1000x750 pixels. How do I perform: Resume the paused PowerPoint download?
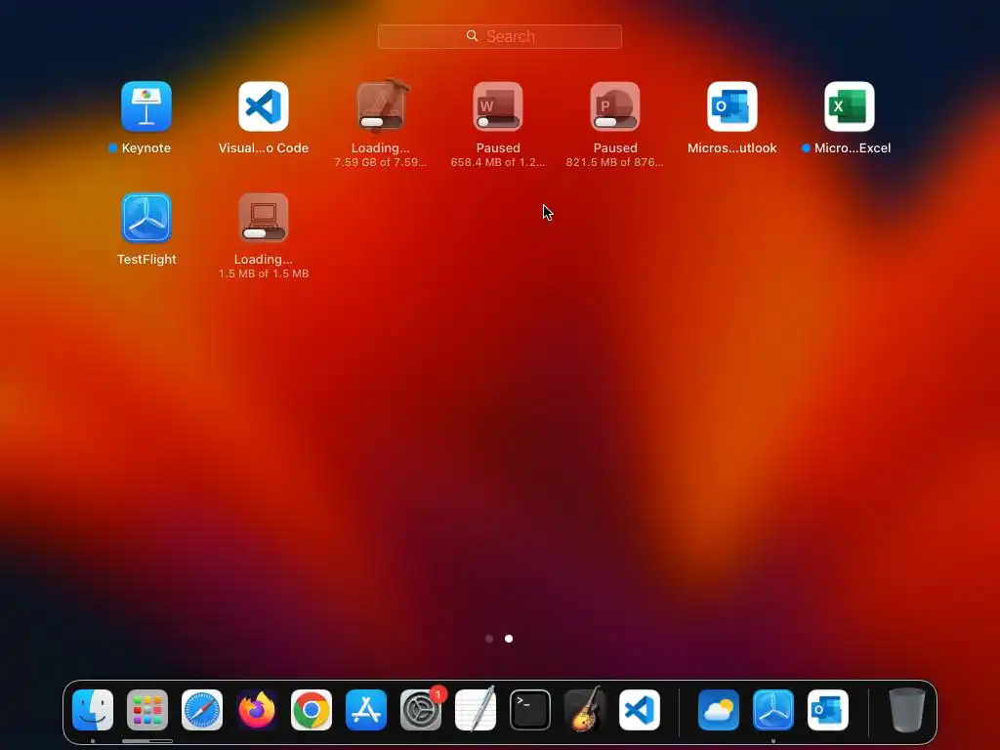click(x=615, y=106)
